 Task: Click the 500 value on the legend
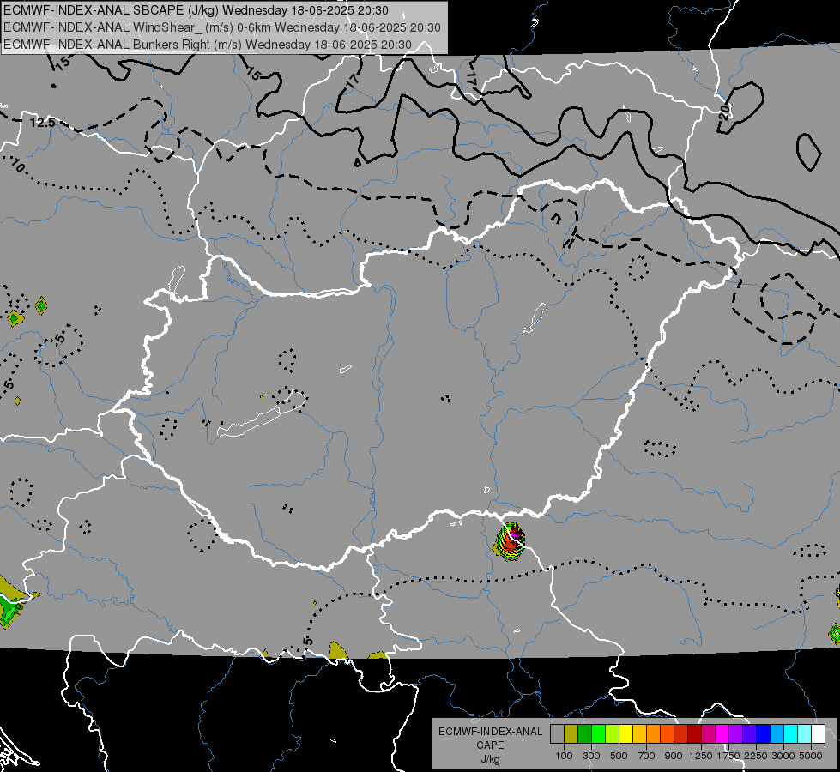[619, 756]
